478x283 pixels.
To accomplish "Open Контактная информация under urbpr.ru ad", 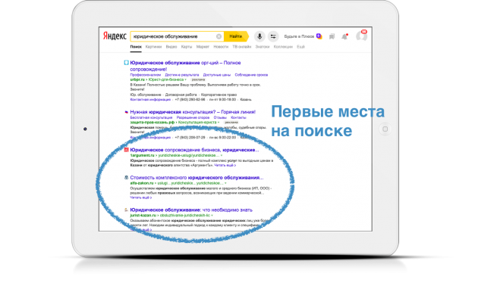I will pos(150,99).
